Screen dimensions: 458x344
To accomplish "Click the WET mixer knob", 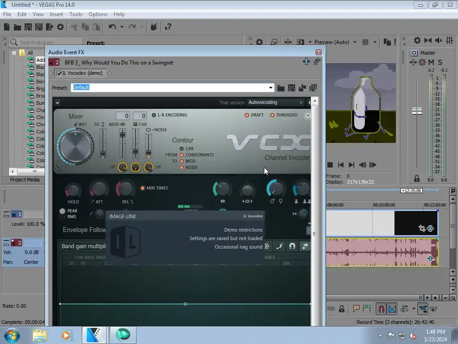I will click(76, 146).
